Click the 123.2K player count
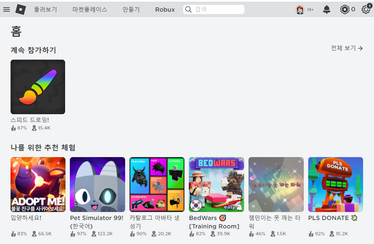This screenshot has width=374, height=244. click(102, 234)
